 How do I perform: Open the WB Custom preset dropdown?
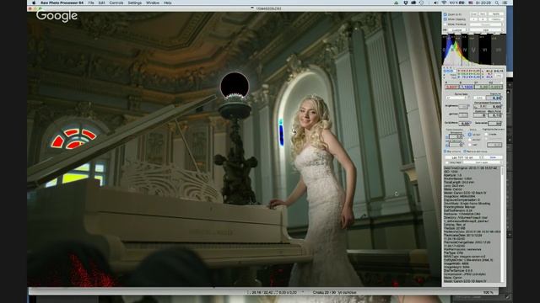457,30
